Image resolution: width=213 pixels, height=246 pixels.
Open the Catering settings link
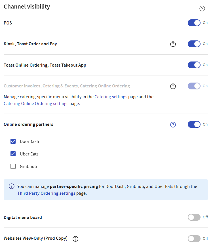tap(111, 97)
